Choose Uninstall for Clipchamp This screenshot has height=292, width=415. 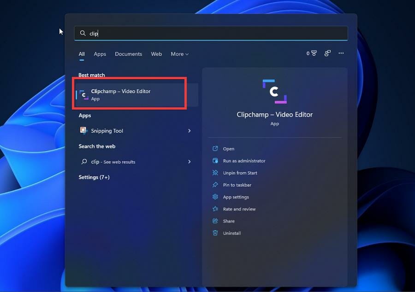click(x=232, y=234)
